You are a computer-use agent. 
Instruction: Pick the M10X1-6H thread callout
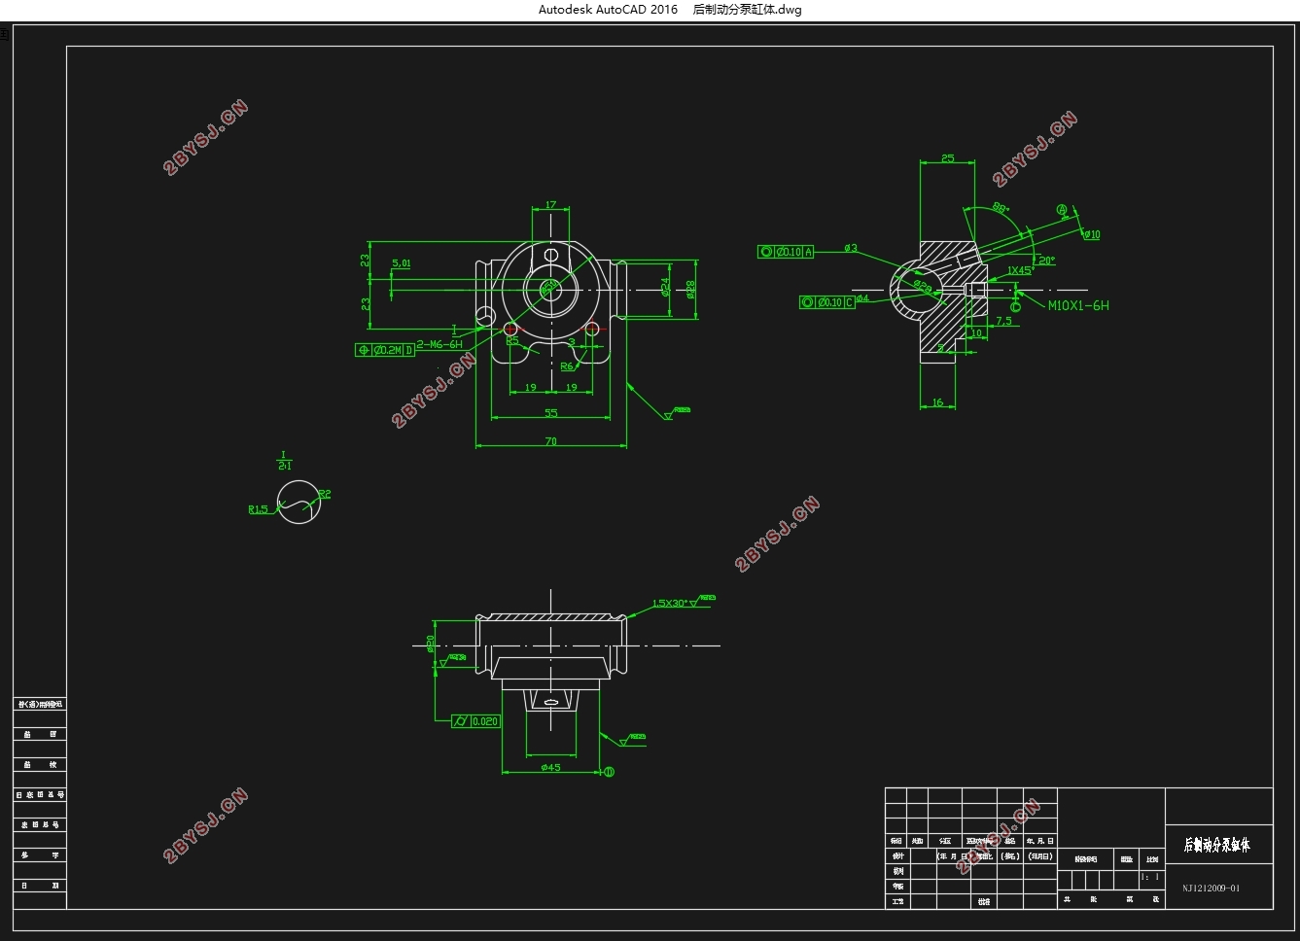[1078, 305]
